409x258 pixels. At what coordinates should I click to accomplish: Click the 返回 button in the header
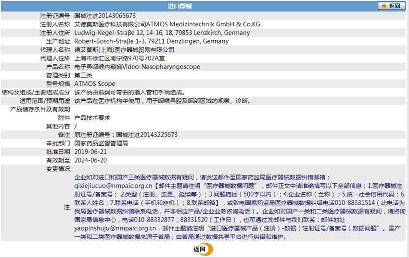coord(391,6)
